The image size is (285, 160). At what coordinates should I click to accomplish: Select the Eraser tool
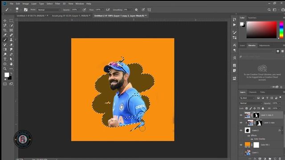coord(11,44)
